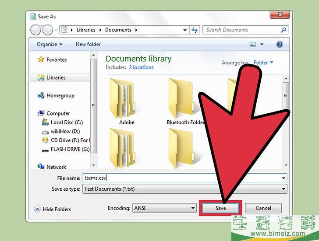The width and height of the screenshot is (319, 241).
Task: Click Hide Folders button
Action: [x=53, y=209]
